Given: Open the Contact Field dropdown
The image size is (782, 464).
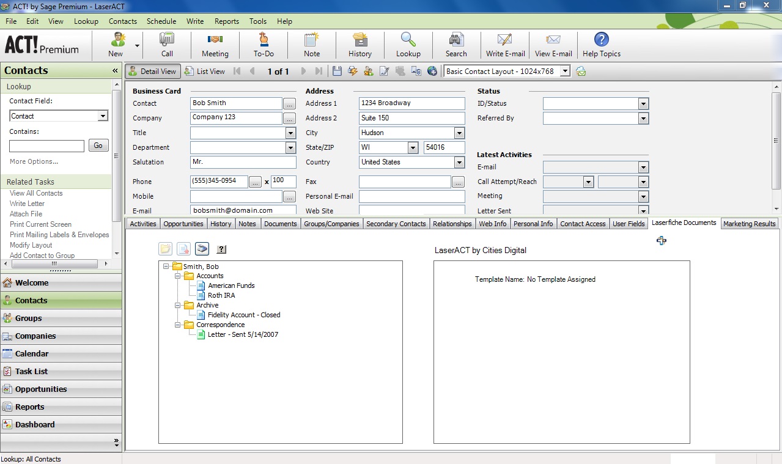Looking at the screenshot, I should pos(103,116).
